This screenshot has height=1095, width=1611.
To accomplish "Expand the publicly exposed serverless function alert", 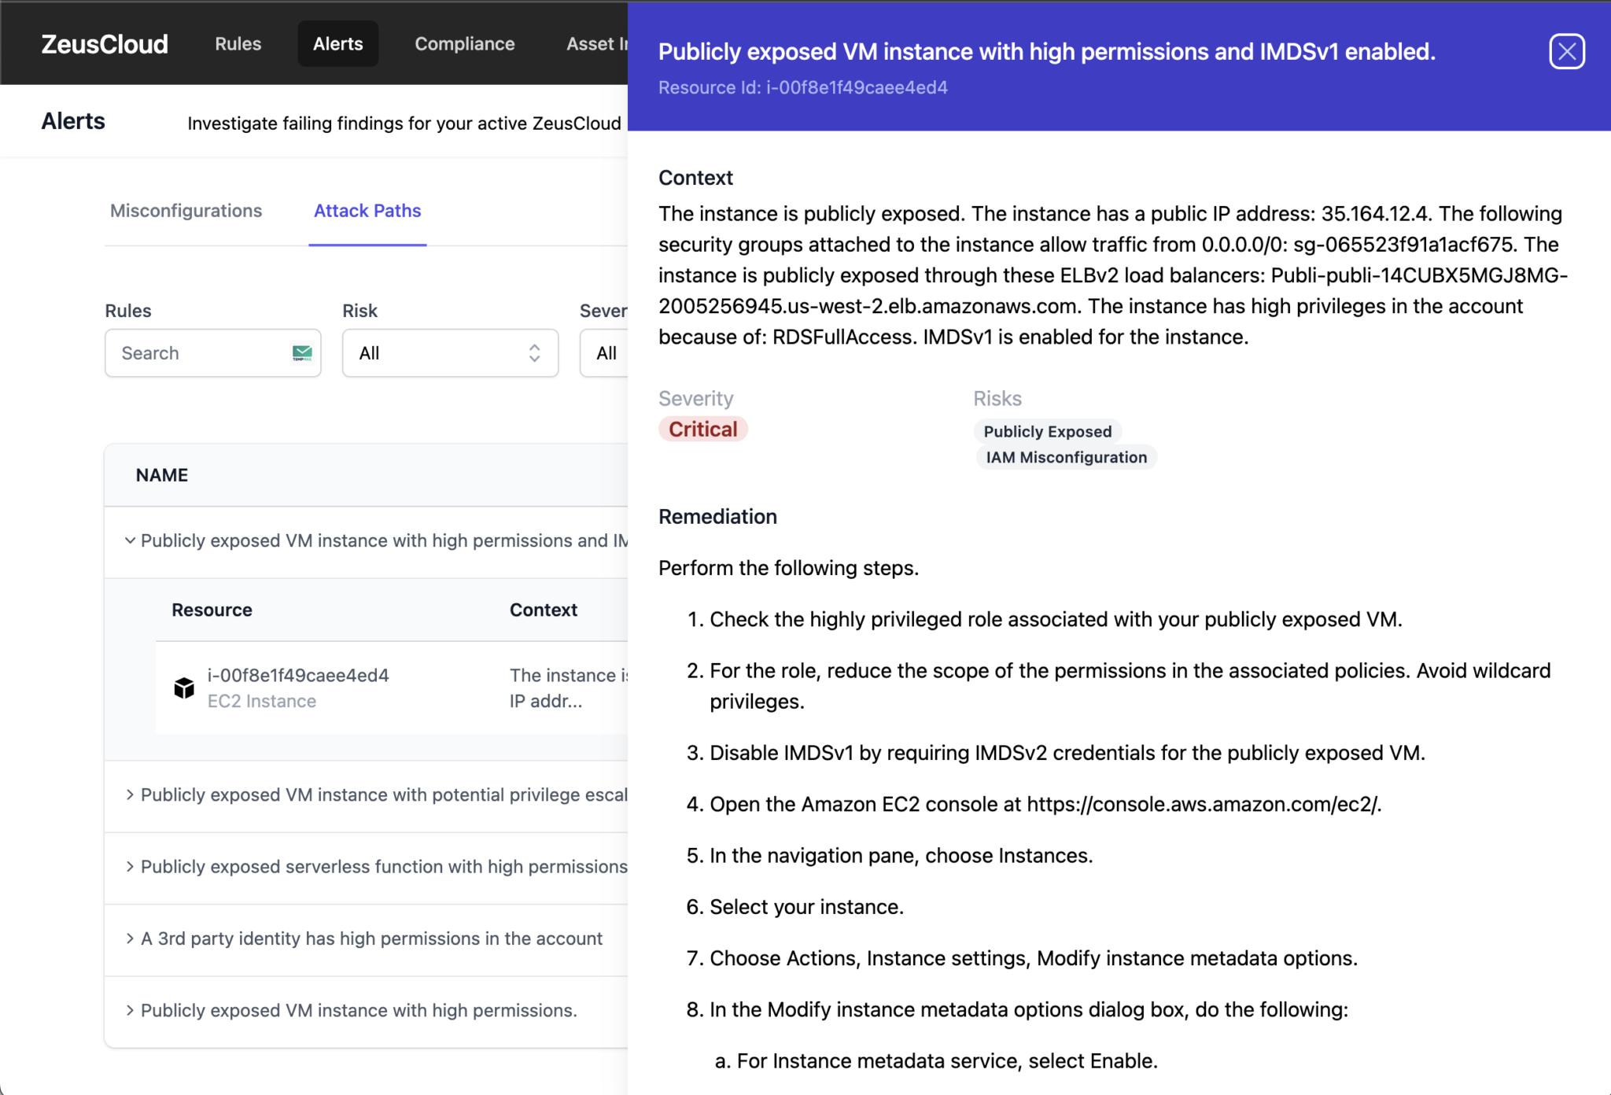I will coord(129,866).
